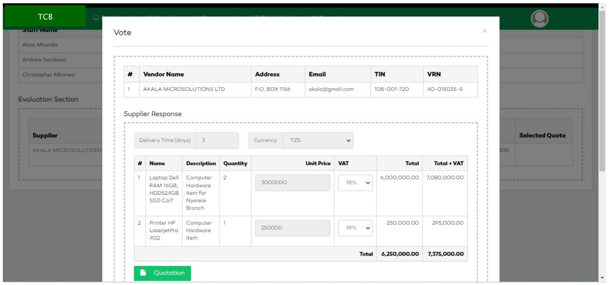Click the Supplier column header in background
Screen dimensions: 609x285
pyautogui.click(x=45, y=135)
